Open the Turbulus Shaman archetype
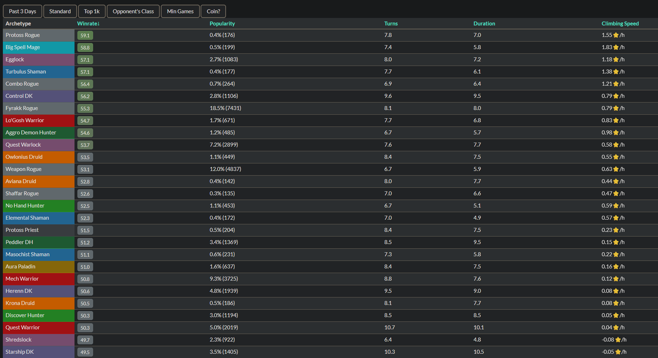This screenshot has height=358, width=658. (39, 72)
